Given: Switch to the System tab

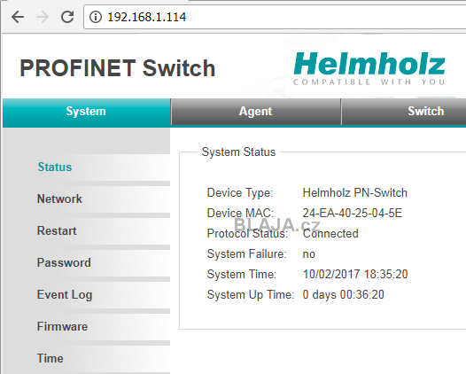Looking at the screenshot, I should [86, 112].
